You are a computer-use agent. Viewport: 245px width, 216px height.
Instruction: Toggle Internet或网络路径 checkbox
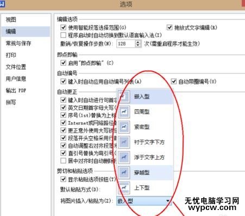point(63,123)
